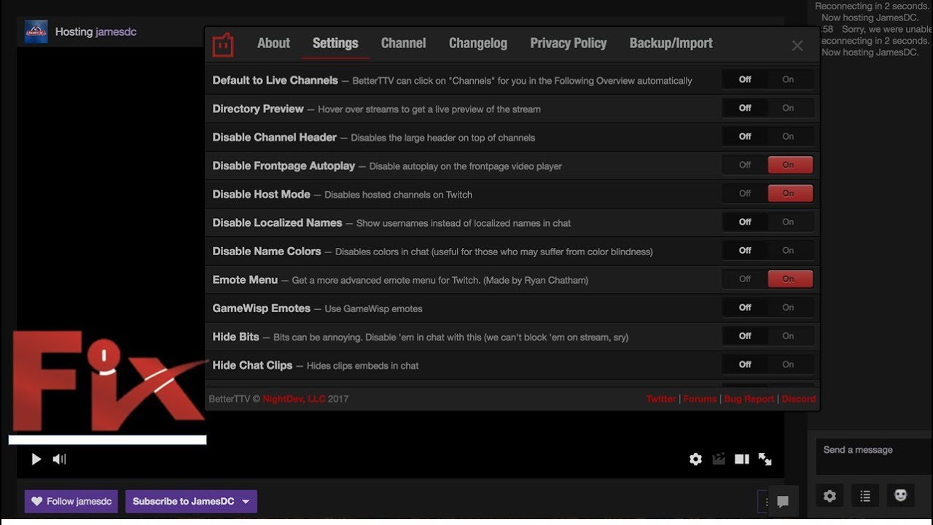Enter fullscreen on video player
This screenshot has width=933, height=525.
tap(765, 459)
